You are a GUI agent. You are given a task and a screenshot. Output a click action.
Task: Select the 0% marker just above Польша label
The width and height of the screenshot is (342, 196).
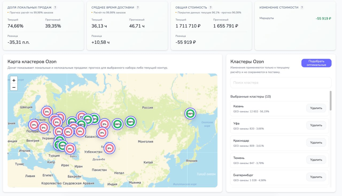tap(34, 125)
